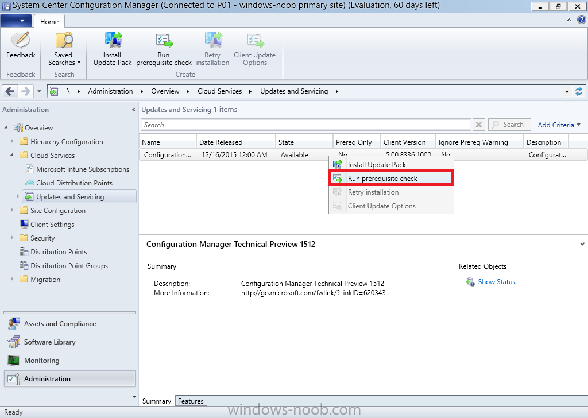Click the More Information fwlink URL
Viewport: 588px width, 418px height.
[313, 293]
